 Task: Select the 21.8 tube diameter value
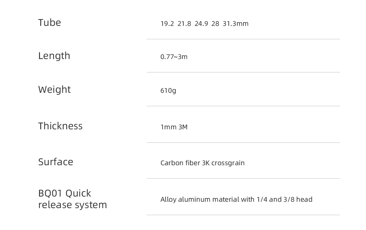click(184, 24)
